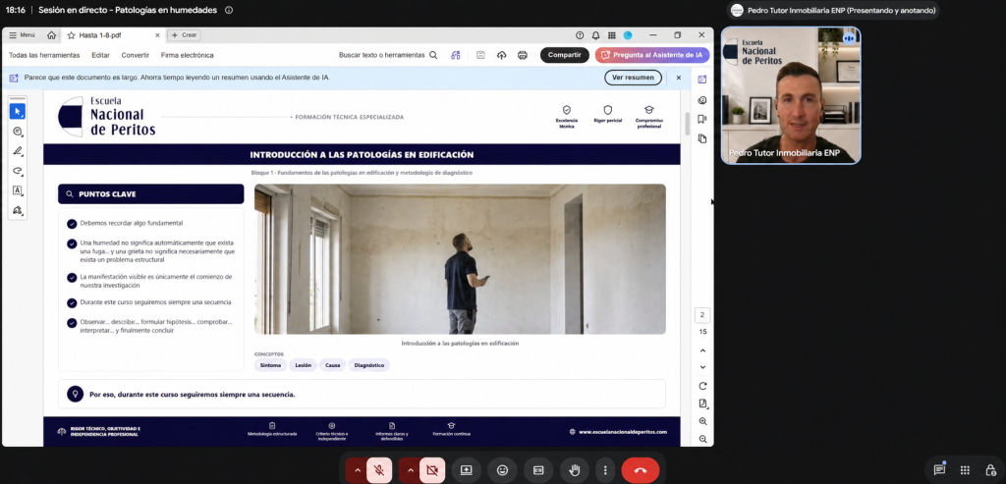
Task: Open Firma electrónica
Action: click(x=188, y=55)
